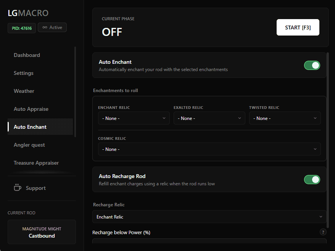
Task: Disable the Auto Recharge Rod switch
Action: pos(312,180)
